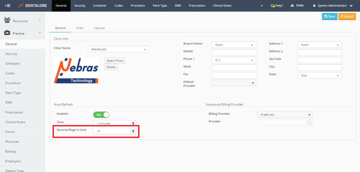Switch to the Chart tab
This screenshot has height=172, width=360.
(x=80, y=28)
